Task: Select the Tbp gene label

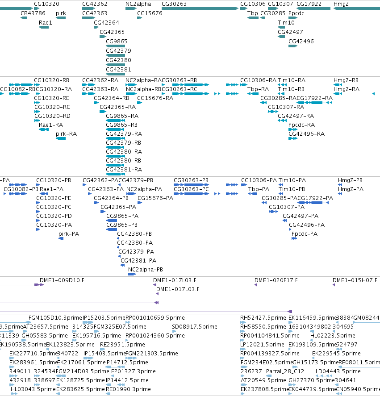Action: click(x=253, y=13)
